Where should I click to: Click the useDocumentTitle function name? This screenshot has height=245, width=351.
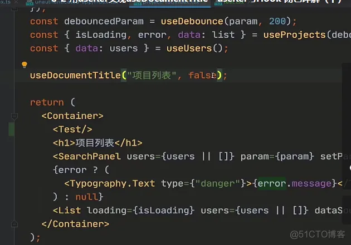(75, 76)
